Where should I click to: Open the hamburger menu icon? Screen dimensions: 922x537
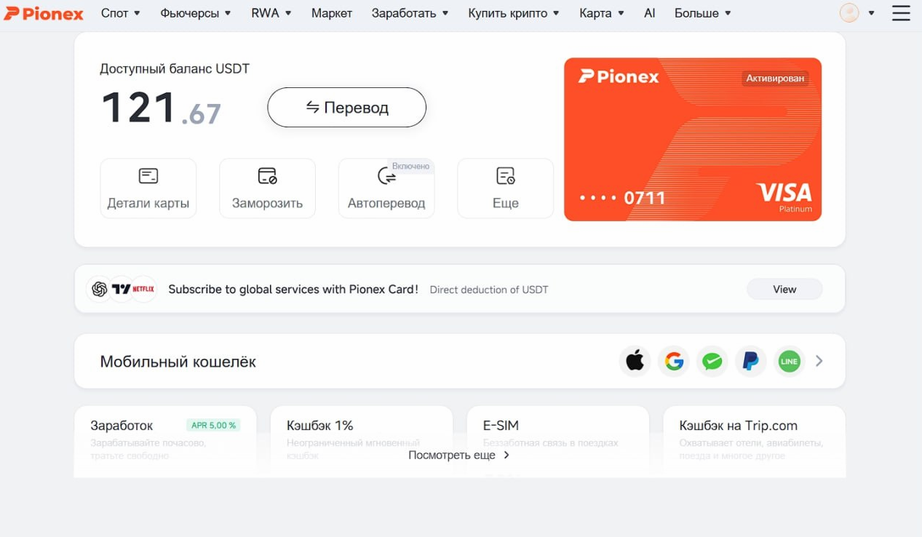coord(901,12)
